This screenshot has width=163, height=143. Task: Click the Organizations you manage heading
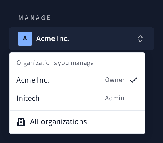[55, 63]
